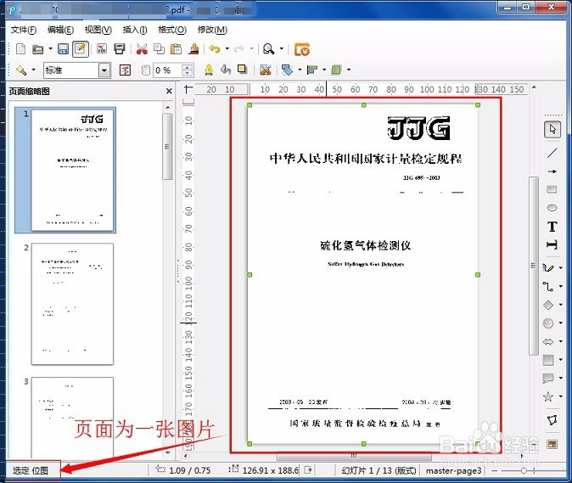Select page 3 thumbnail
The height and width of the screenshot is (483, 572).
click(x=73, y=418)
